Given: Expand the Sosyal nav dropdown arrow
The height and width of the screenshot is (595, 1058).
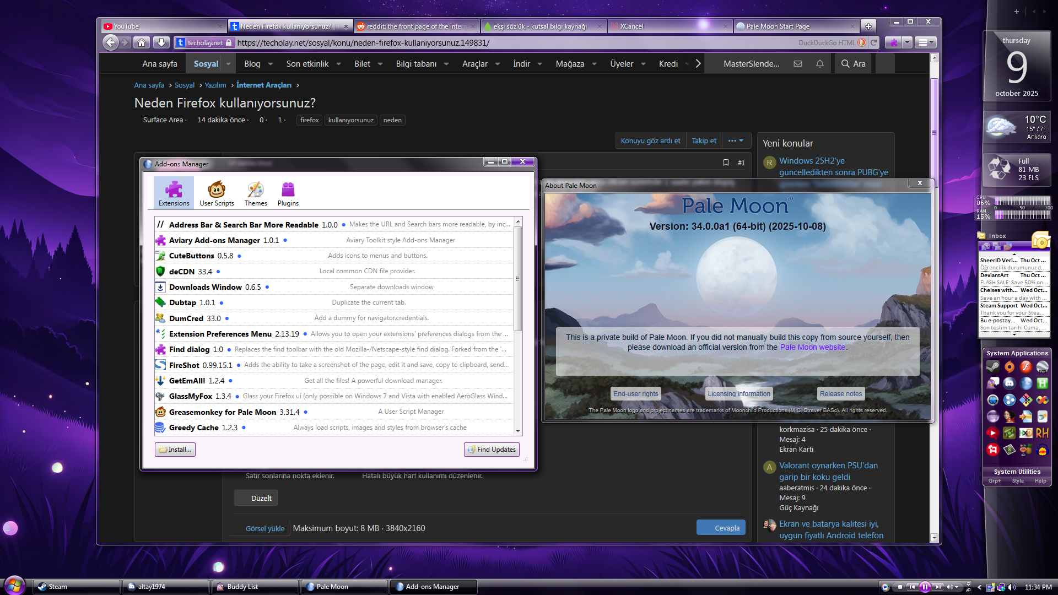Looking at the screenshot, I should click(x=229, y=64).
